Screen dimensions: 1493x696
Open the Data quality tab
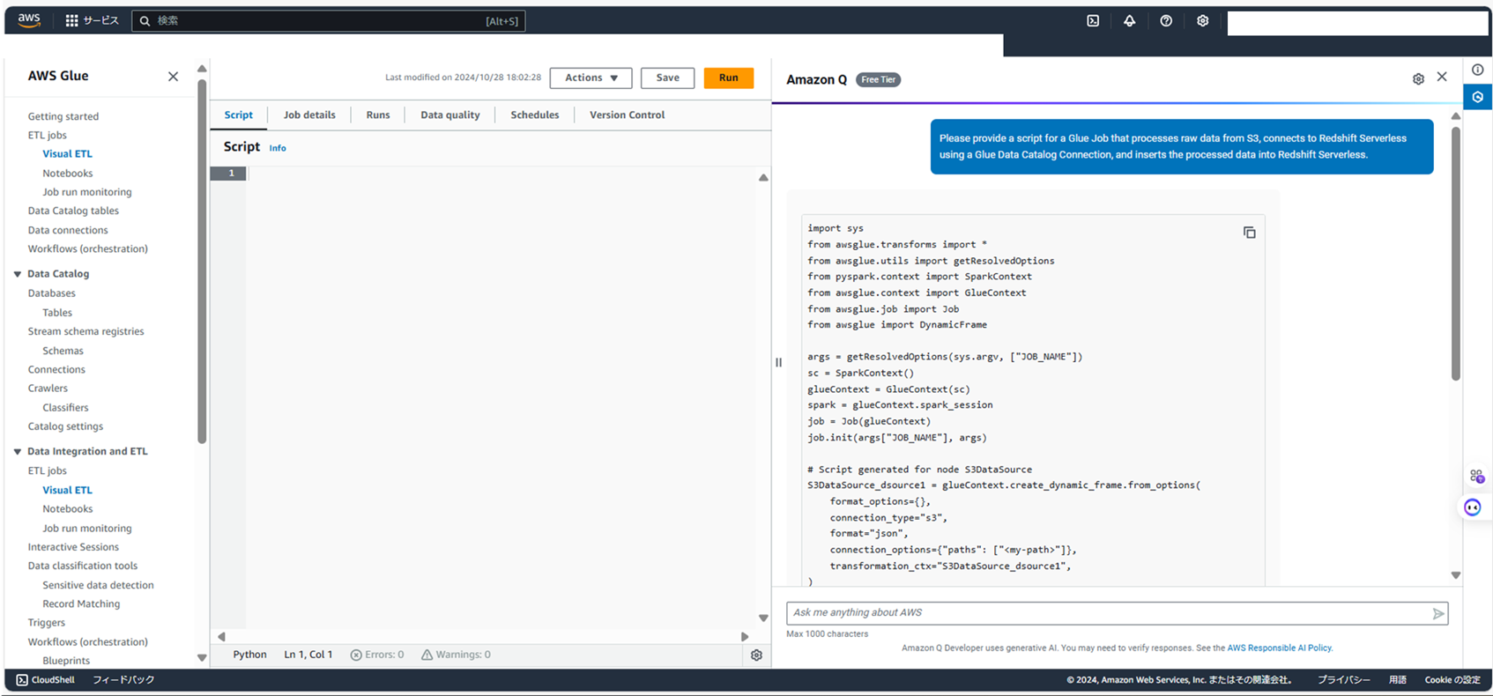click(x=450, y=115)
